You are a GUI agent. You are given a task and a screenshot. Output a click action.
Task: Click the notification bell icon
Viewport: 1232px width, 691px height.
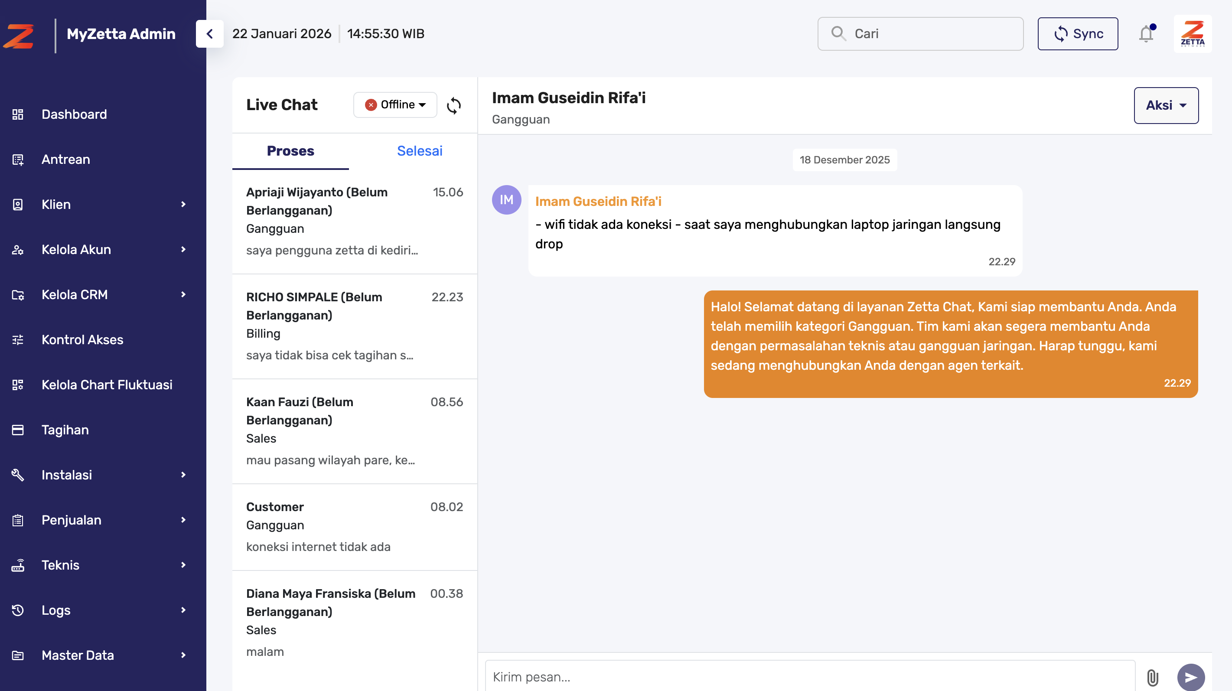tap(1146, 34)
